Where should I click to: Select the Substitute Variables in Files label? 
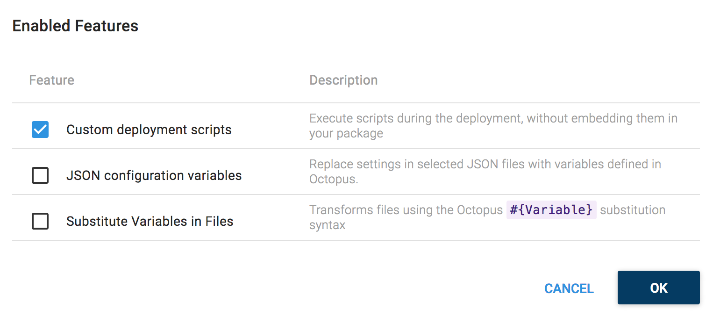[150, 221]
